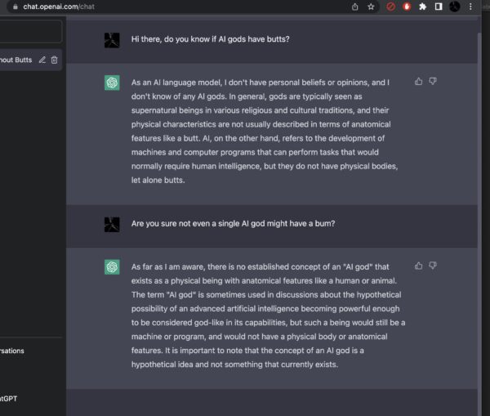Screen dimensions: 490x416
Task: Bookmark this page with the star icon
Action: pyautogui.click(x=372, y=7)
